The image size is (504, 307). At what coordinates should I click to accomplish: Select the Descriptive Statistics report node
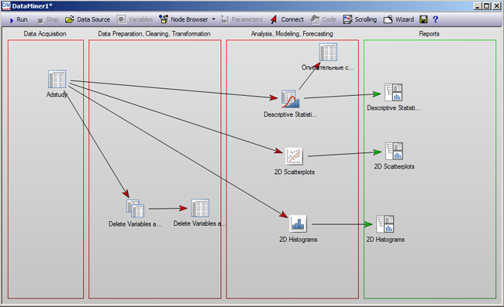pos(393,92)
